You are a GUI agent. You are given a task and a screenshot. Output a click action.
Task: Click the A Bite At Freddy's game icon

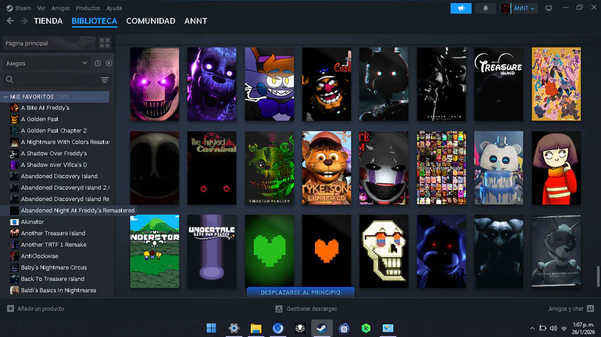point(14,108)
